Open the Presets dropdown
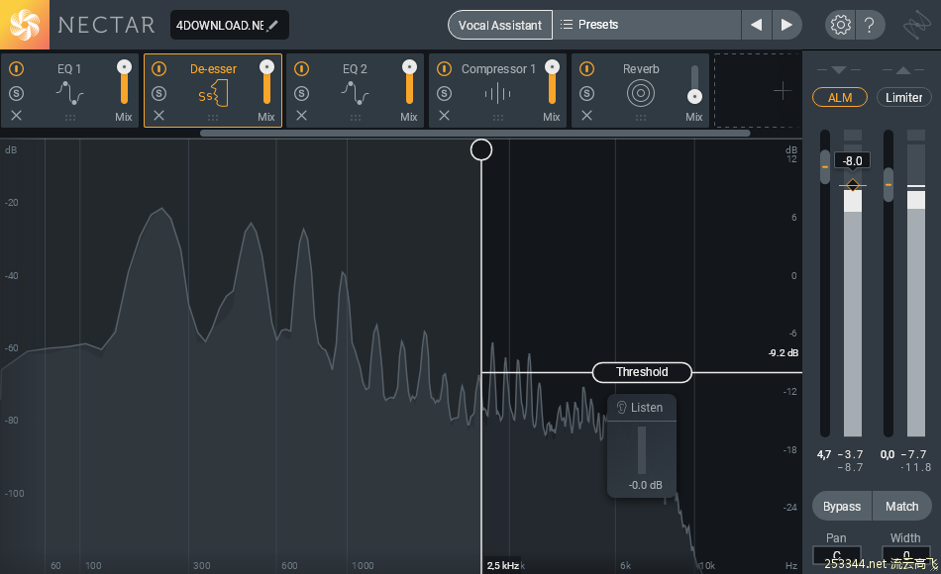Screen dimensions: 941x574 647,25
